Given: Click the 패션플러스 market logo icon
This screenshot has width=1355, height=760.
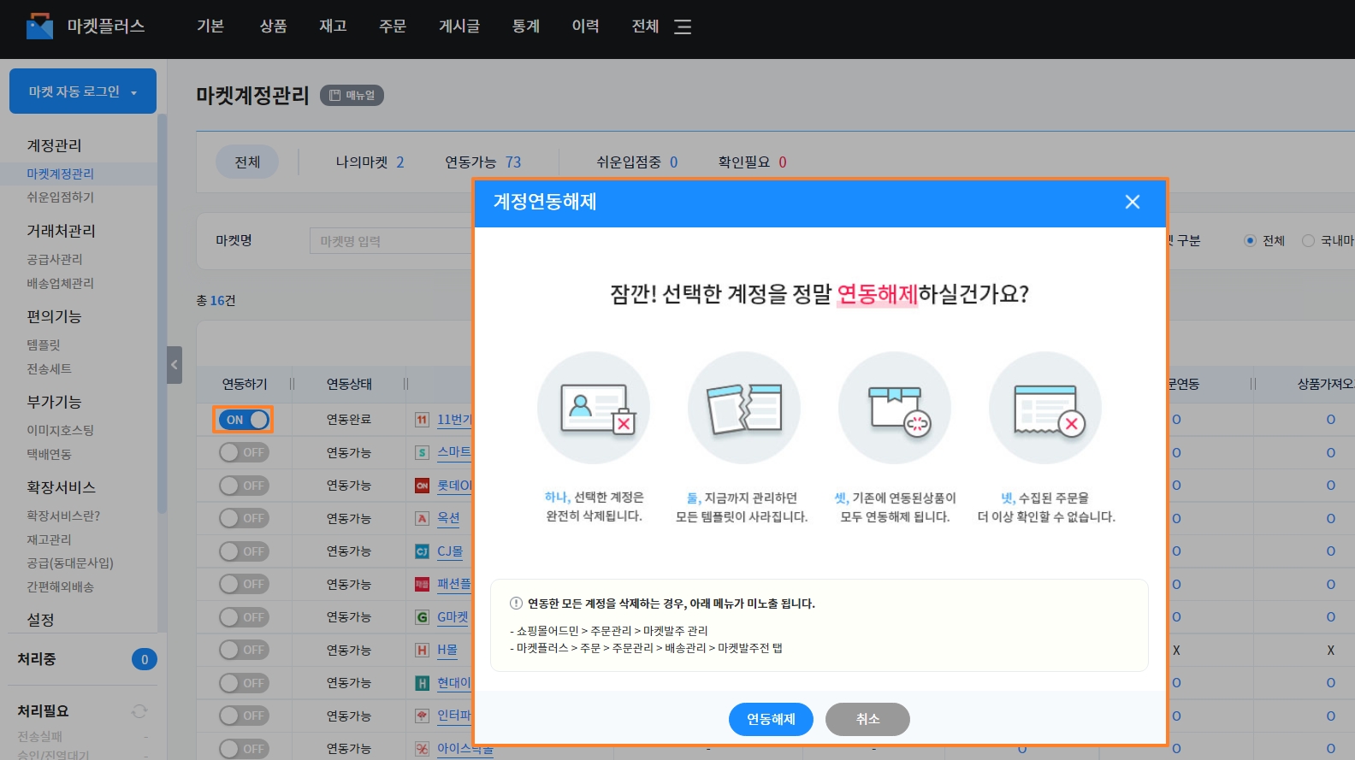Looking at the screenshot, I should tap(422, 584).
